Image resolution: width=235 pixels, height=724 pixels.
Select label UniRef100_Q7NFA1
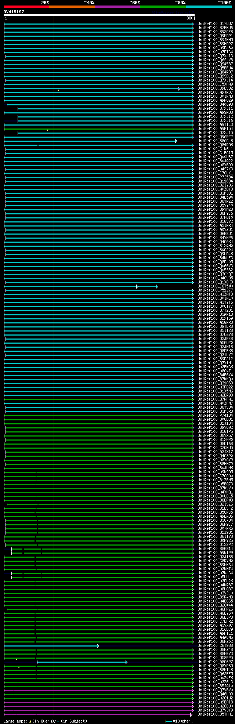point(215,399)
